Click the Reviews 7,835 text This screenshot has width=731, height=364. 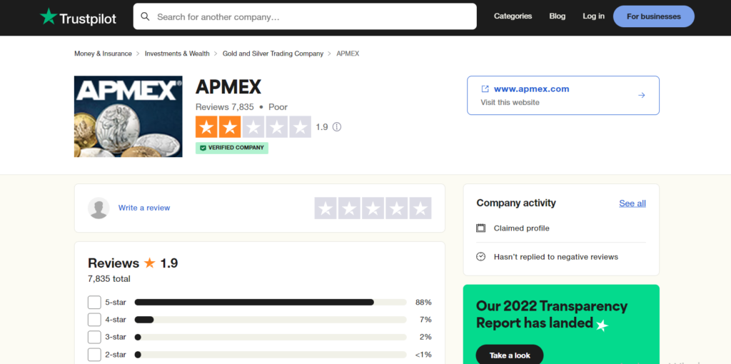[225, 107]
